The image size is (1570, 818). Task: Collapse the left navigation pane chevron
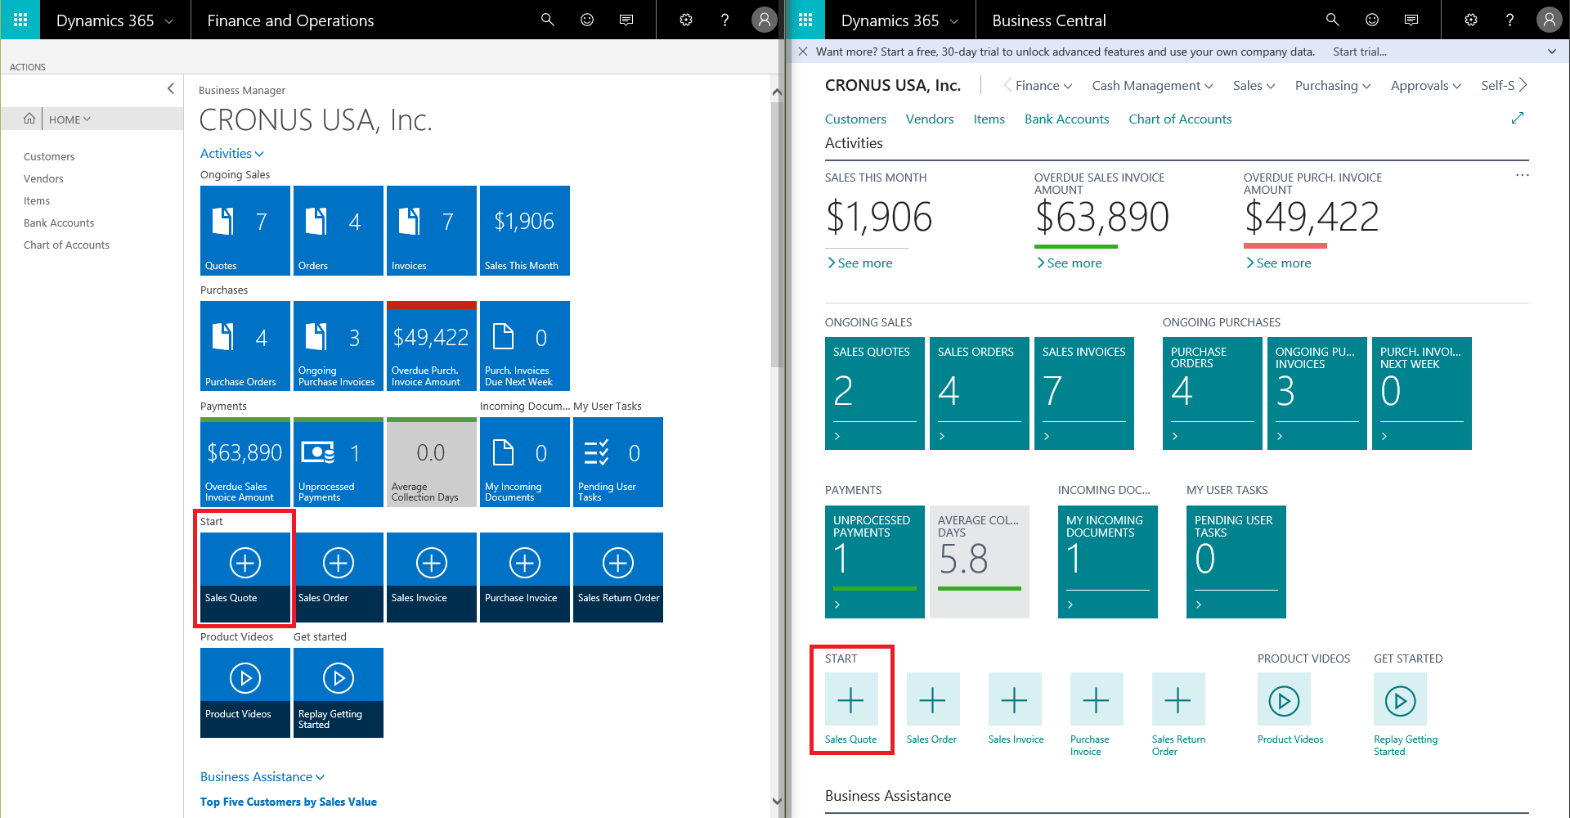(171, 88)
